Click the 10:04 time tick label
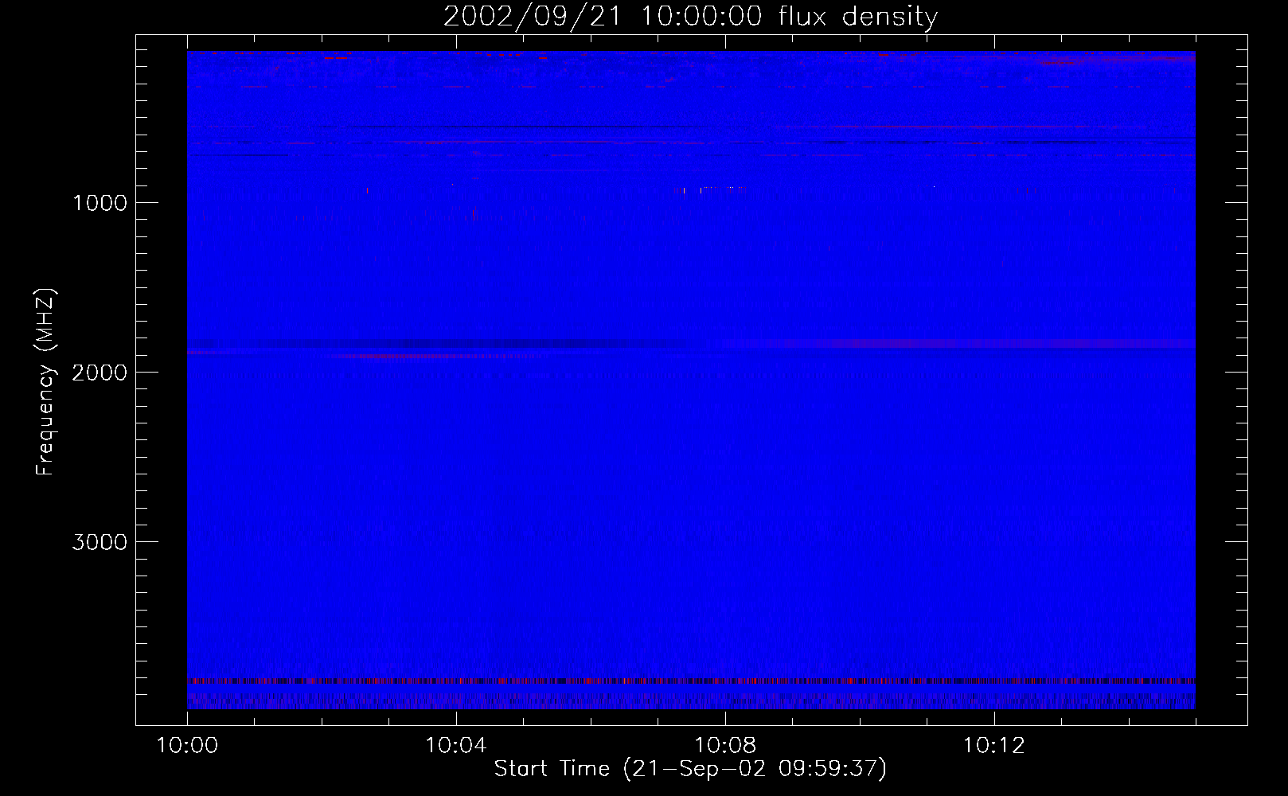This screenshot has height=796, width=1288. pyautogui.click(x=456, y=745)
